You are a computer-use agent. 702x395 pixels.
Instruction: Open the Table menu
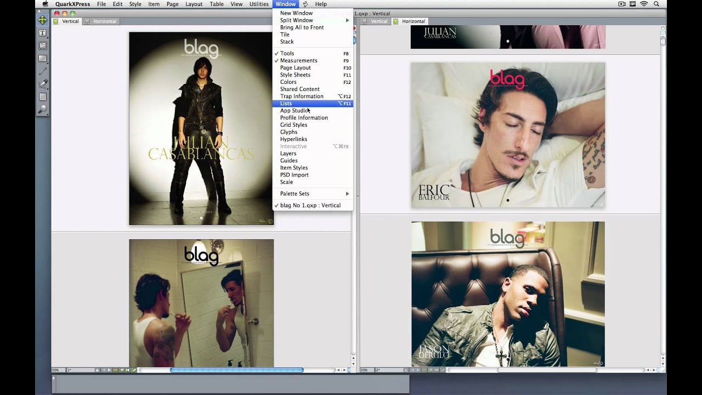point(217,4)
